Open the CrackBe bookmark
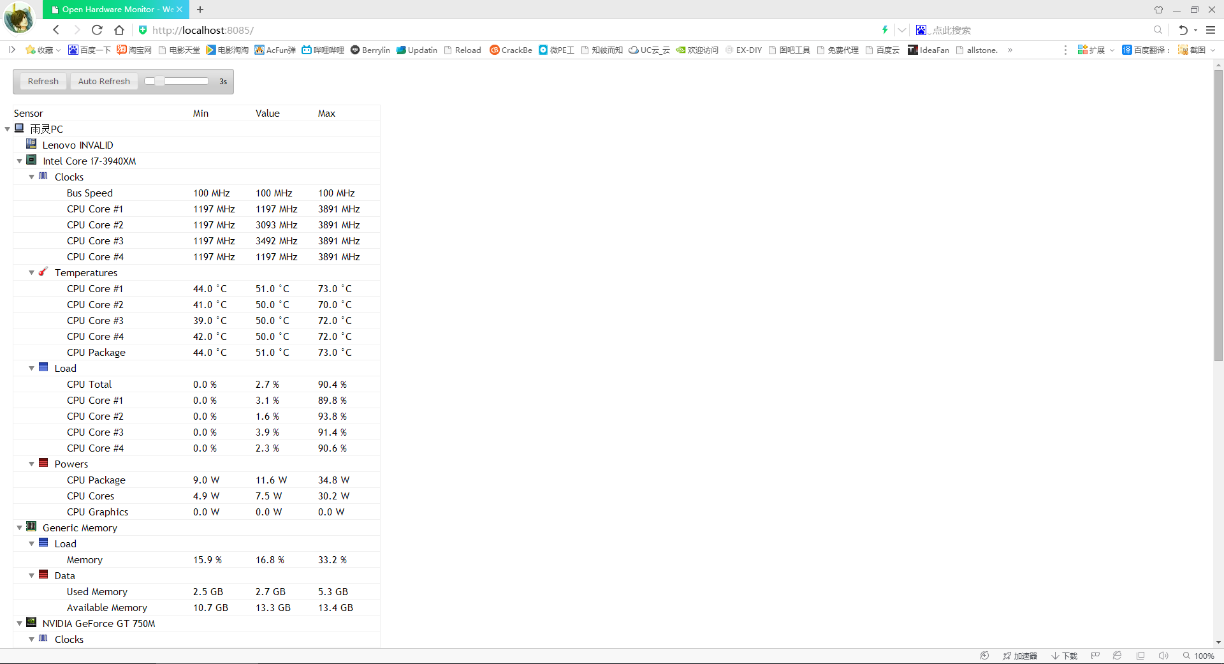 click(x=511, y=50)
